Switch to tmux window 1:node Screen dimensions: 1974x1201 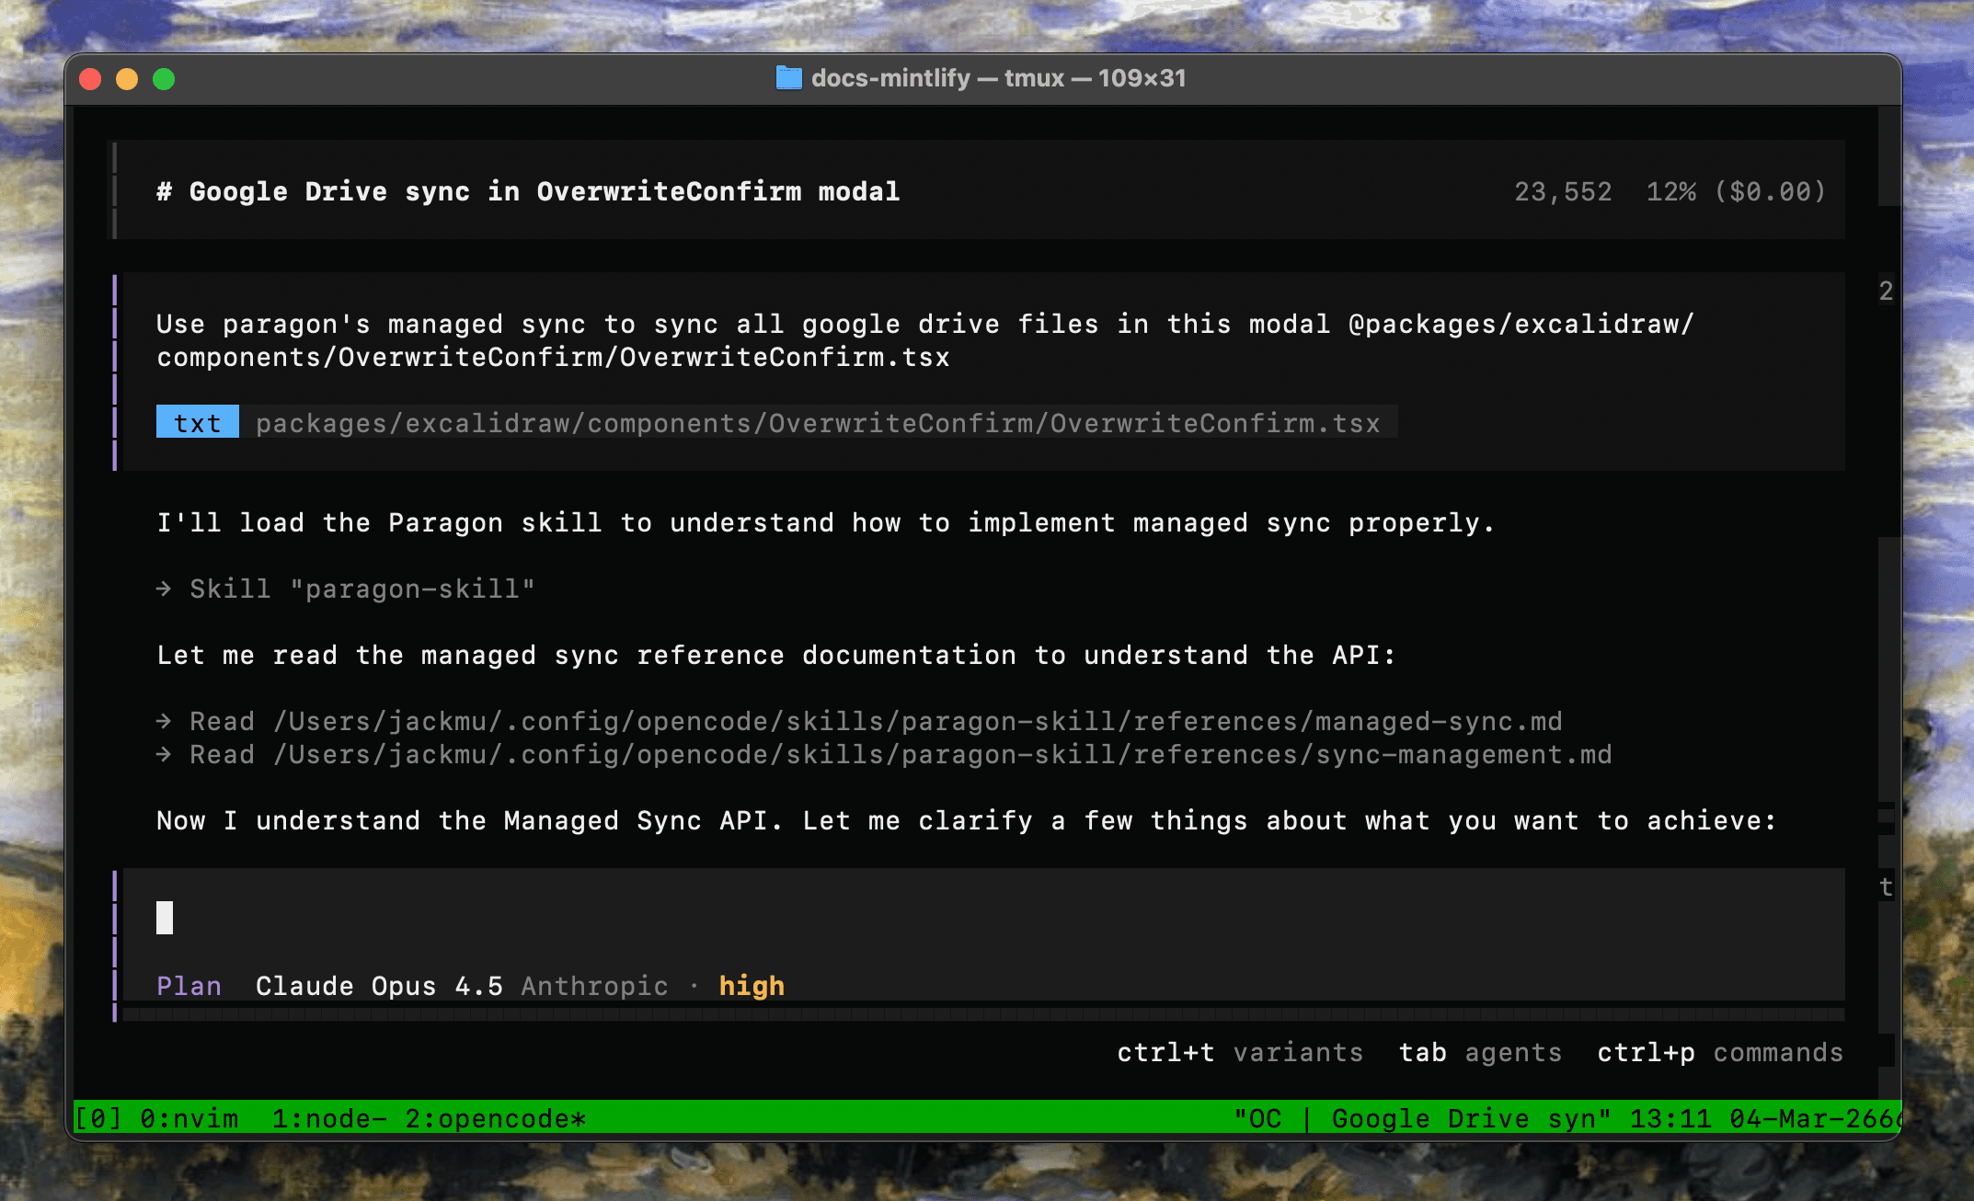coord(328,1118)
